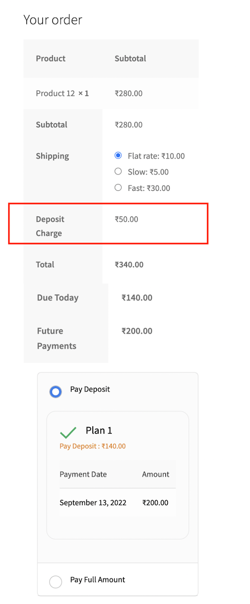Click the Pay Deposit label text
Screen dimensions: 250x604
tap(90, 389)
